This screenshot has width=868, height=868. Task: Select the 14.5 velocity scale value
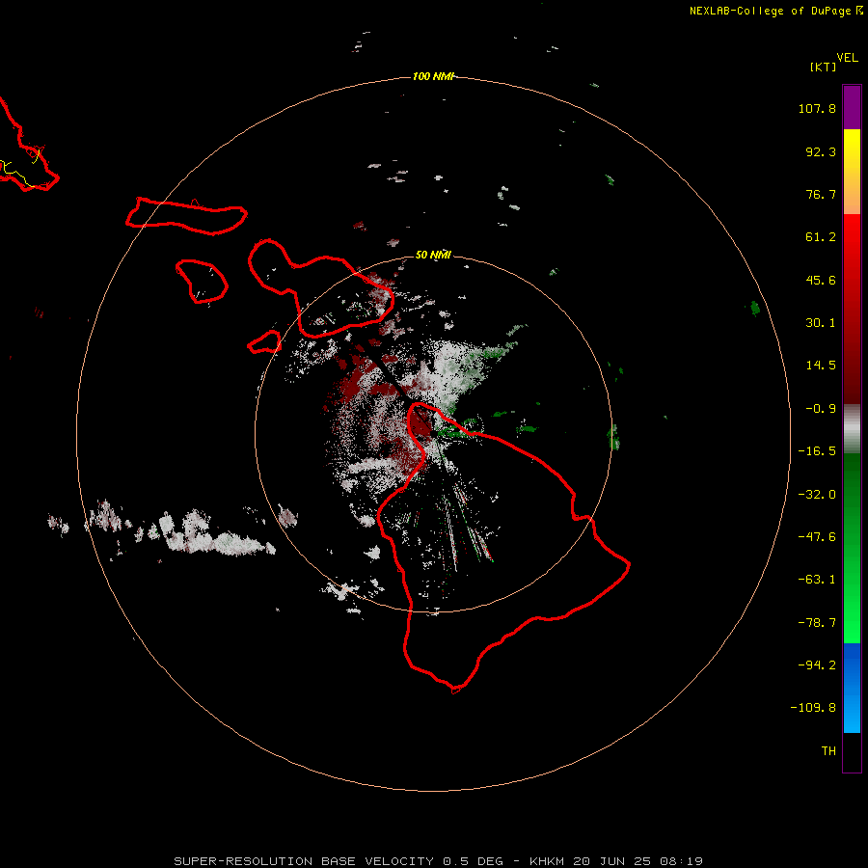tap(821, 366)
